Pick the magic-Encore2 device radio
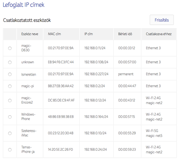 tap(10, 100)
